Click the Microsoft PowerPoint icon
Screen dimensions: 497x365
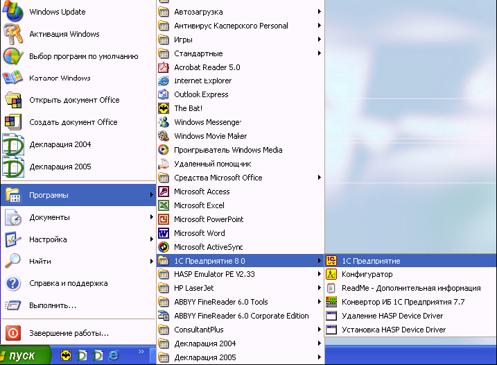coord(164,219)
